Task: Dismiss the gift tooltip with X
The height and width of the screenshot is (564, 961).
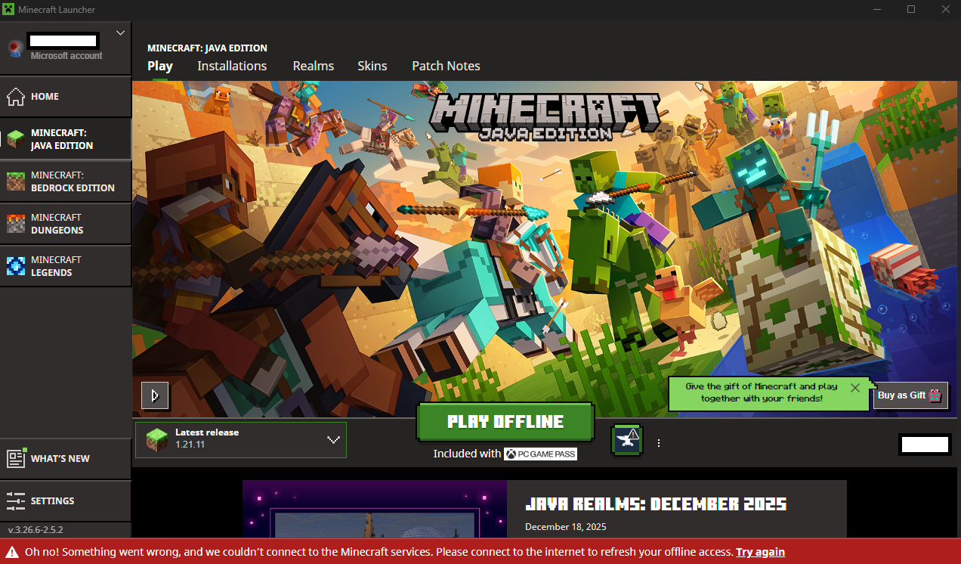Action: coord(854,388)
